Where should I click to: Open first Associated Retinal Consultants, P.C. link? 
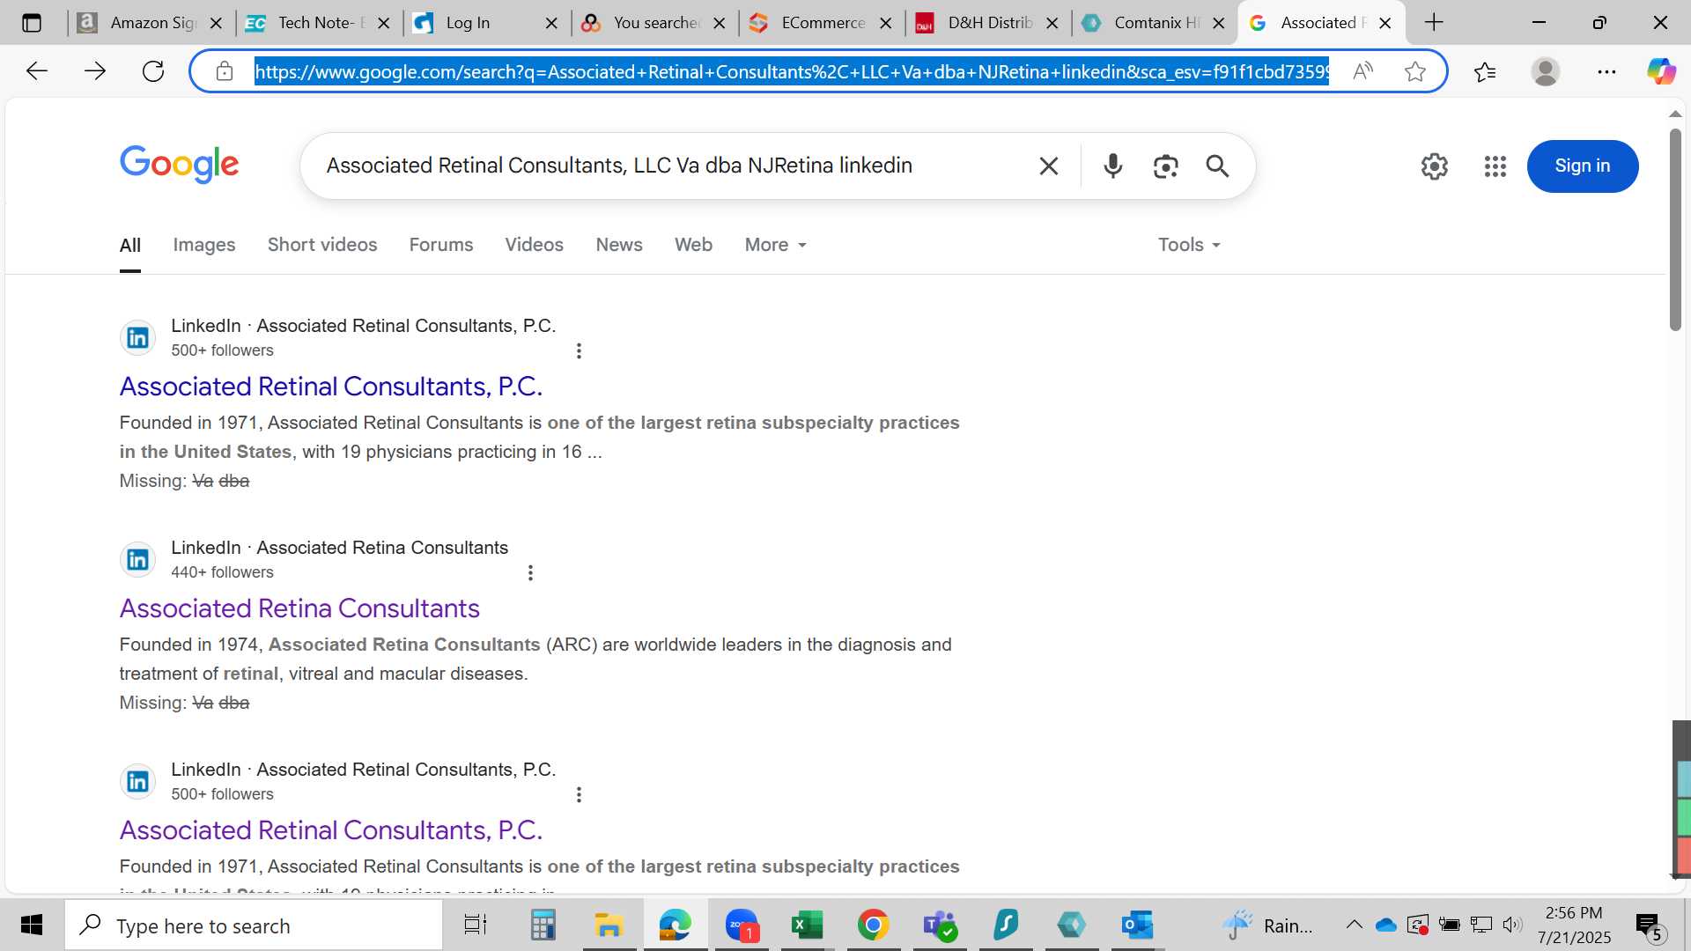point(331,387)
